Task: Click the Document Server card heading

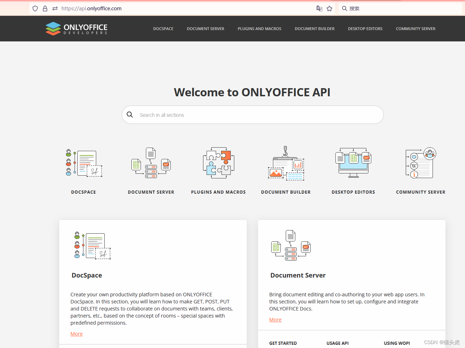Action: [298, 275]
